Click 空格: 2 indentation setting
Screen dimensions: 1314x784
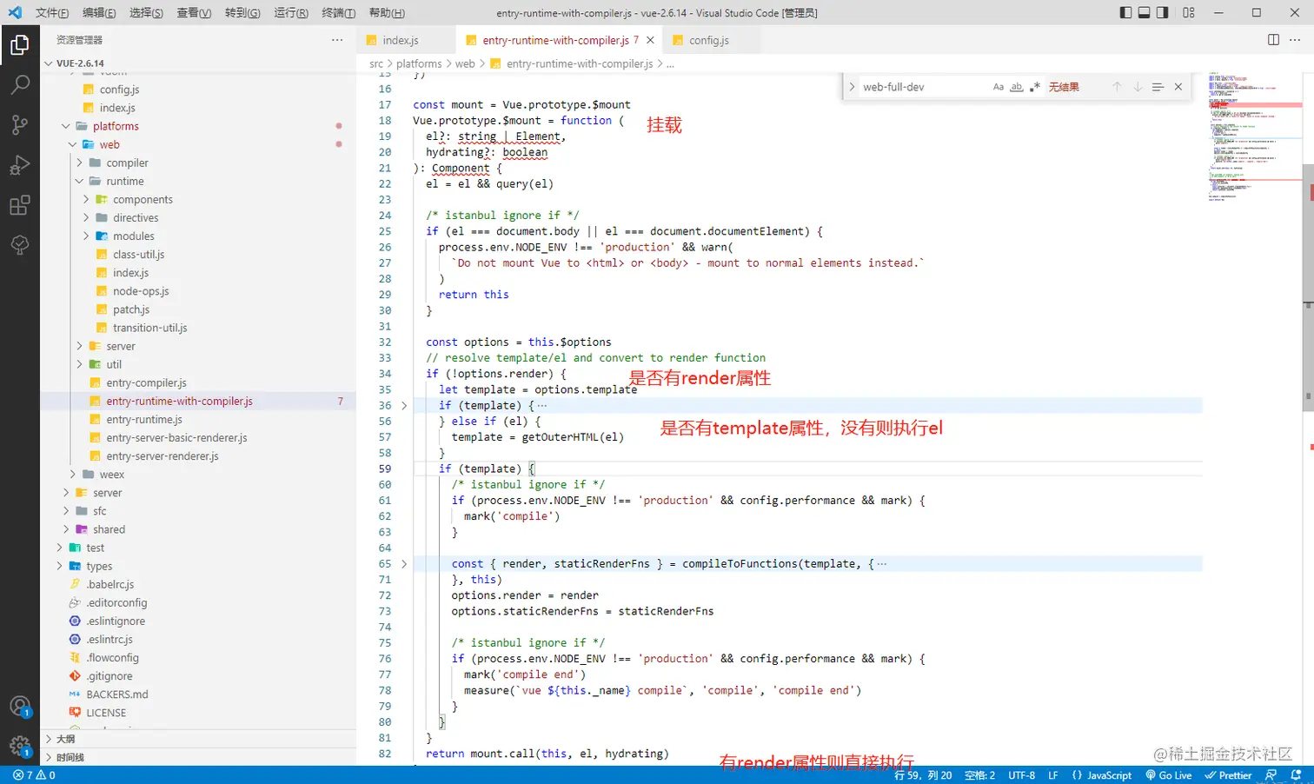979,775
